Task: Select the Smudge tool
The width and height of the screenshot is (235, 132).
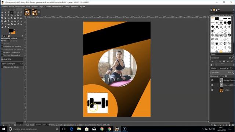Action: [x=6, y=27]
